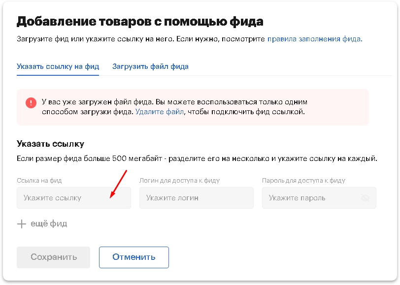Click the 'Добавление товаров с помощью фида' heading
The width and height of the screenshot is (400, 285).
click(140, 21)
